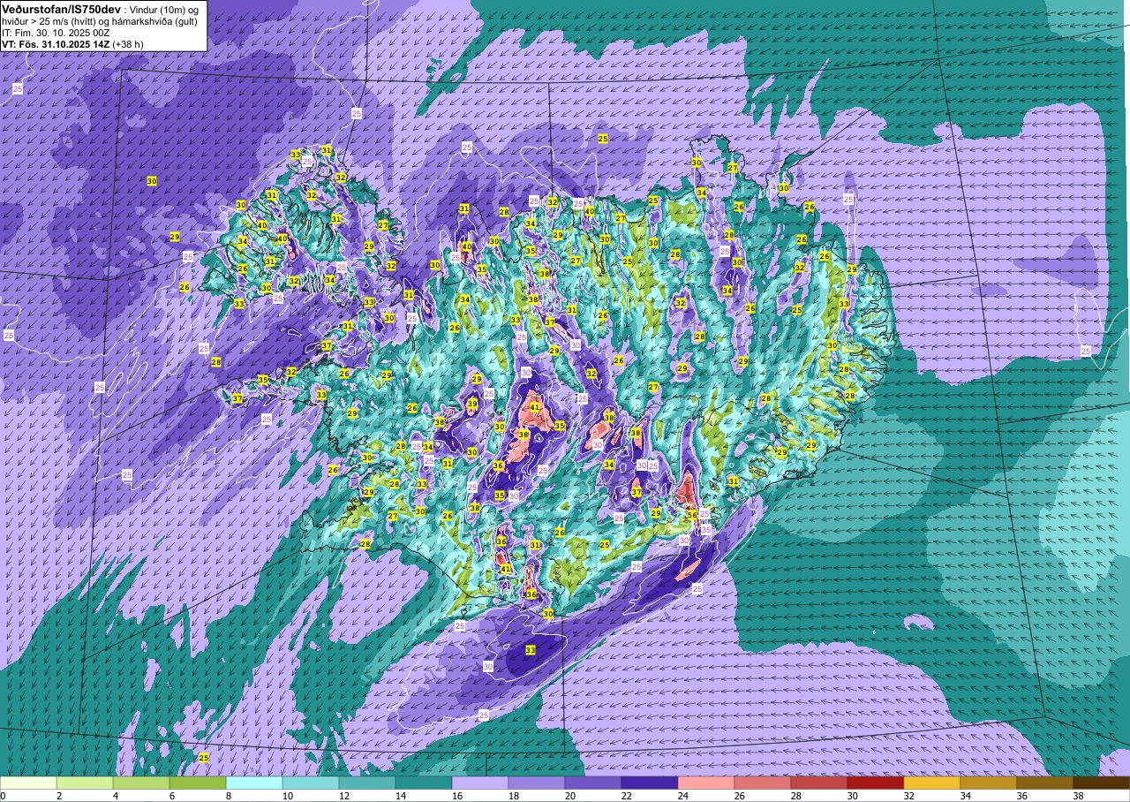The image size is (1130, 802).
Task: Select the light green 2–4 legend swatch
Action: [x=85, y=783]
